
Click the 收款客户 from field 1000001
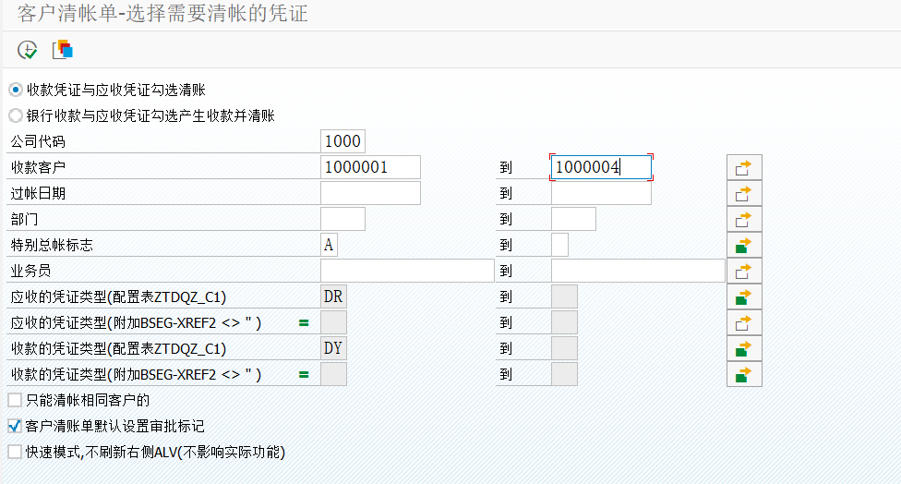370,167
